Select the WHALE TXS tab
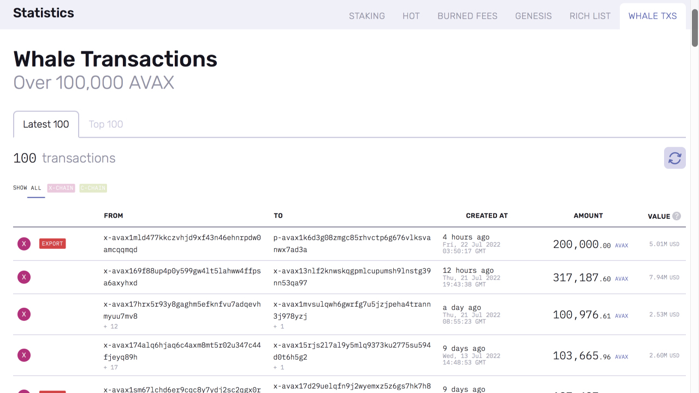 (653, 16)
